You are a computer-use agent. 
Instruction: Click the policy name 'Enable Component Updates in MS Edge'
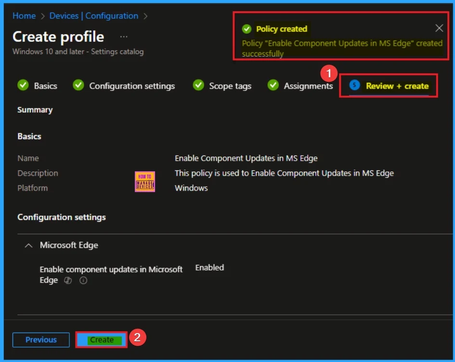[x=246, y=158]
